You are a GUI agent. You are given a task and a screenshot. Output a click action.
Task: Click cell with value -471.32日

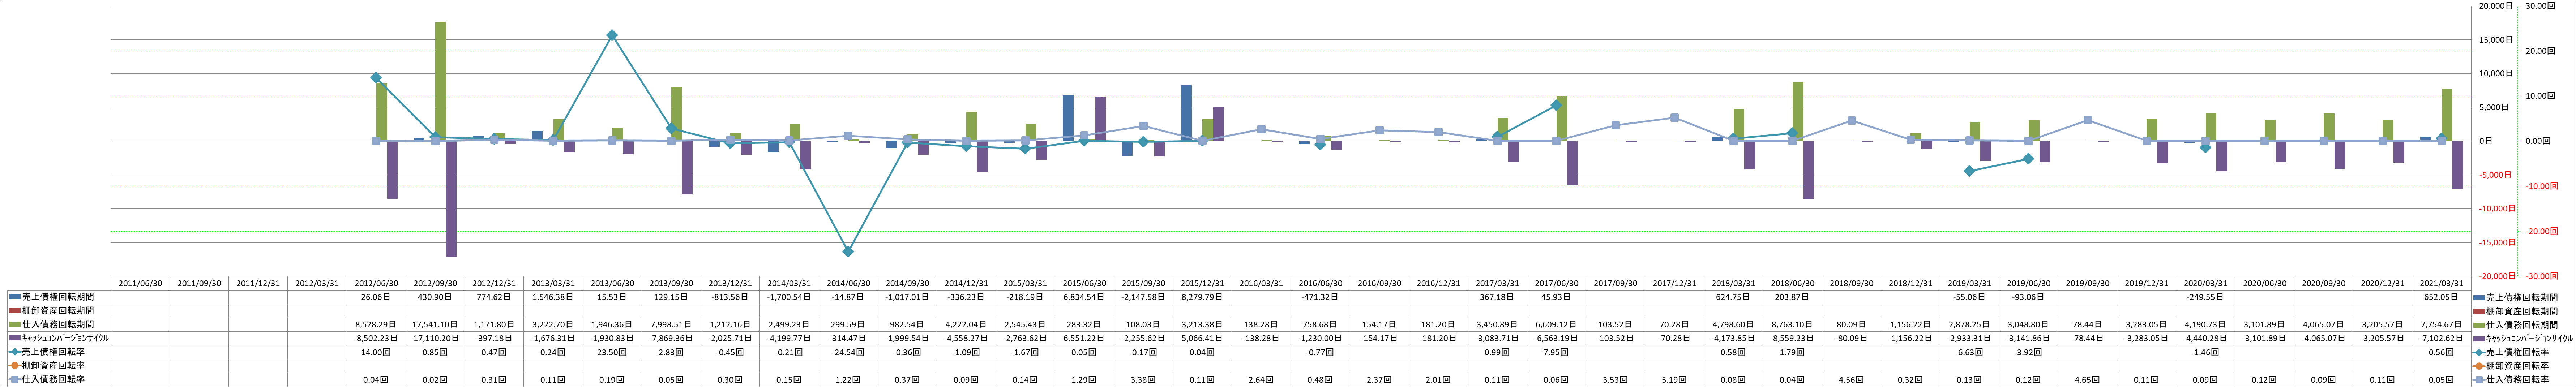(x=1320, y=297)
